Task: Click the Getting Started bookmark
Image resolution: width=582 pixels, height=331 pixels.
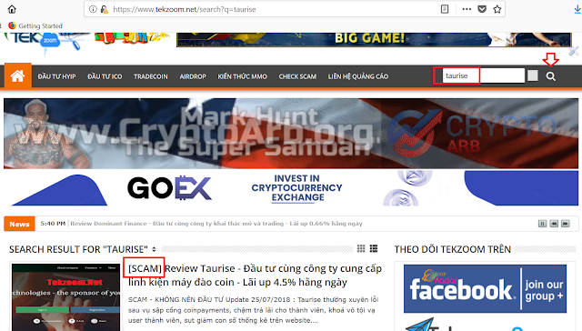Action: [35, 25]
